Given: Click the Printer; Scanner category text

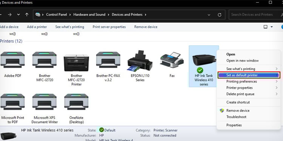Looking at the screenshot, I should (x=166, y=130).
